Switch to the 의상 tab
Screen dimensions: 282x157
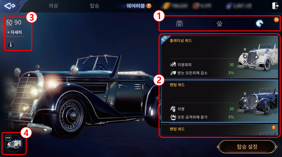pos(54,6)
